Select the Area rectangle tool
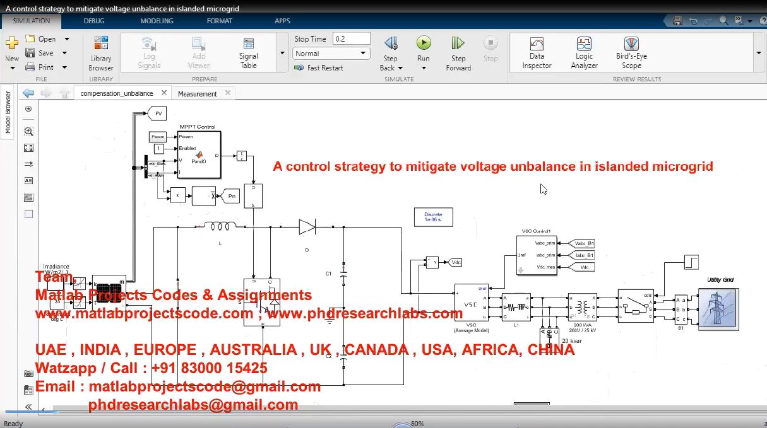 (28, 214)
